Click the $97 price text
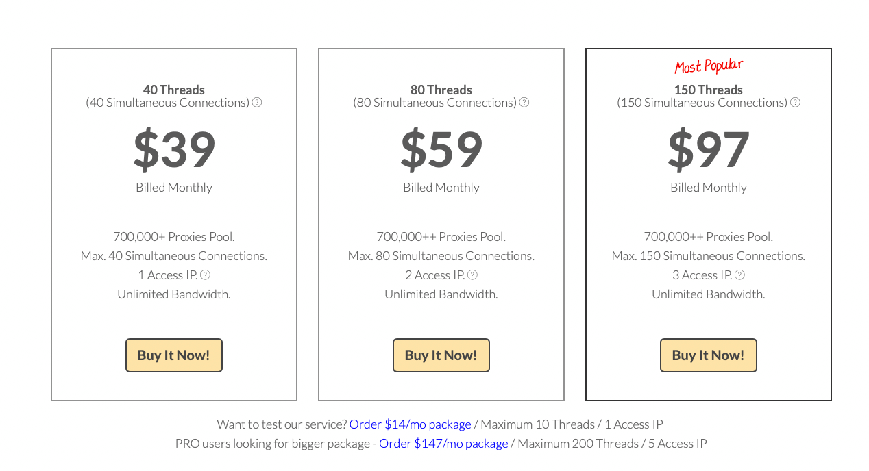 pos(709,149)
